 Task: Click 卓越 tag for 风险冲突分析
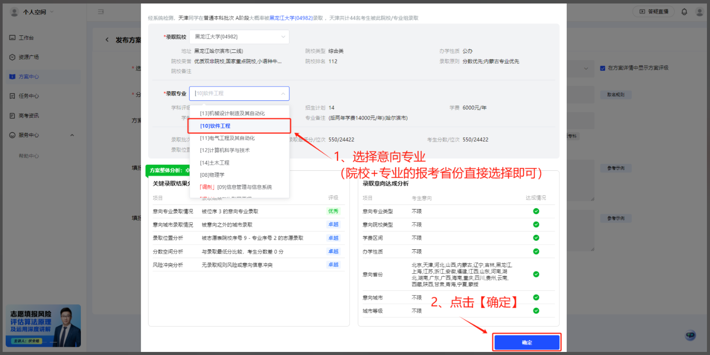tap(333, 265)
